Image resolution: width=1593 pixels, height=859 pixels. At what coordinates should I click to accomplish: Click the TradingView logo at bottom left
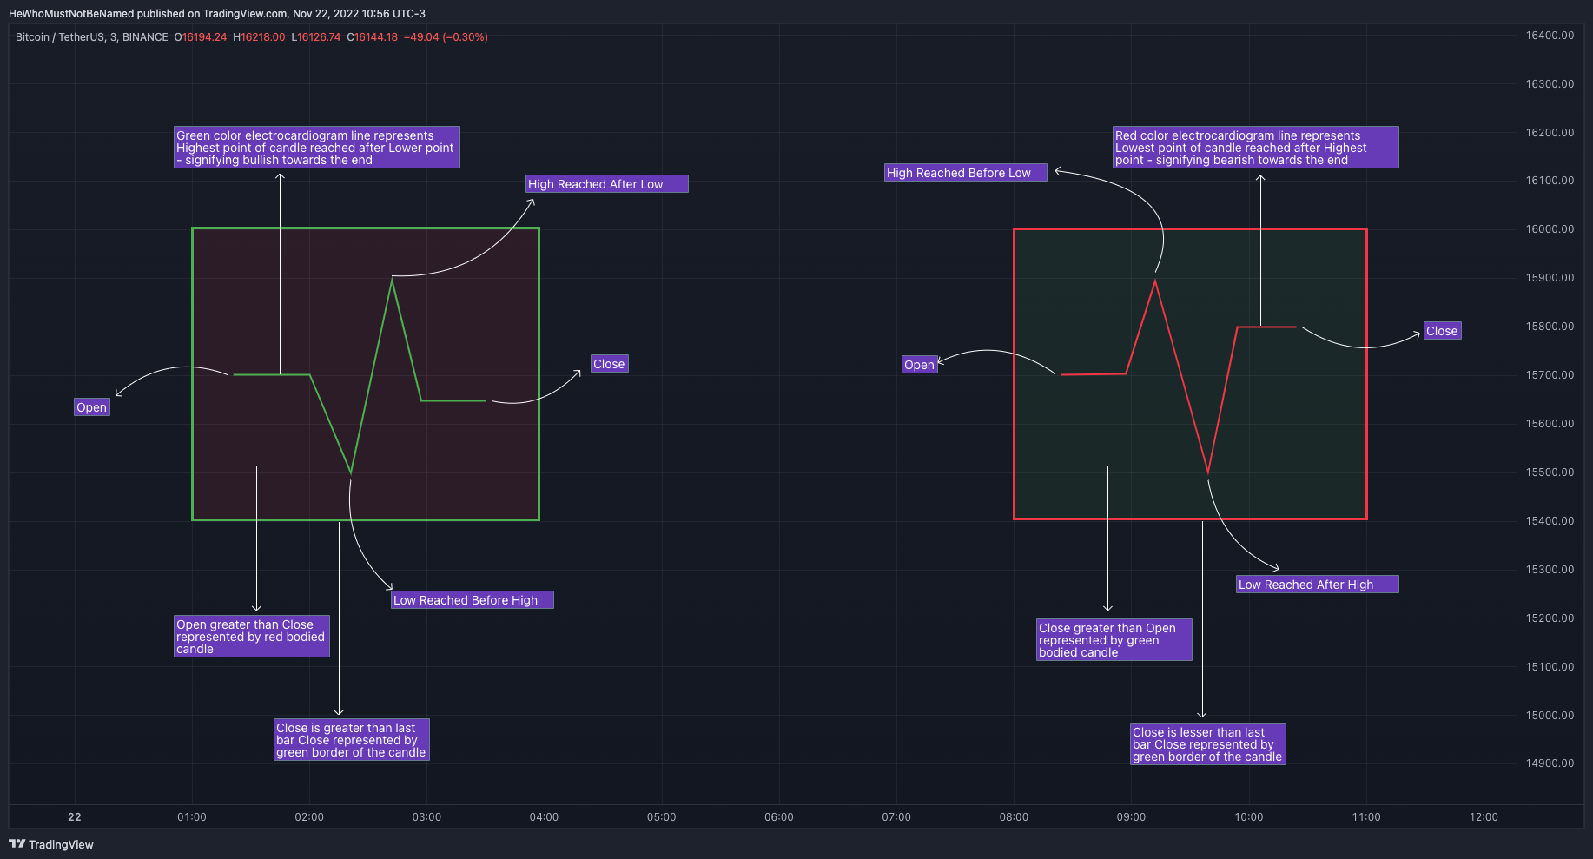coord(50,844)
